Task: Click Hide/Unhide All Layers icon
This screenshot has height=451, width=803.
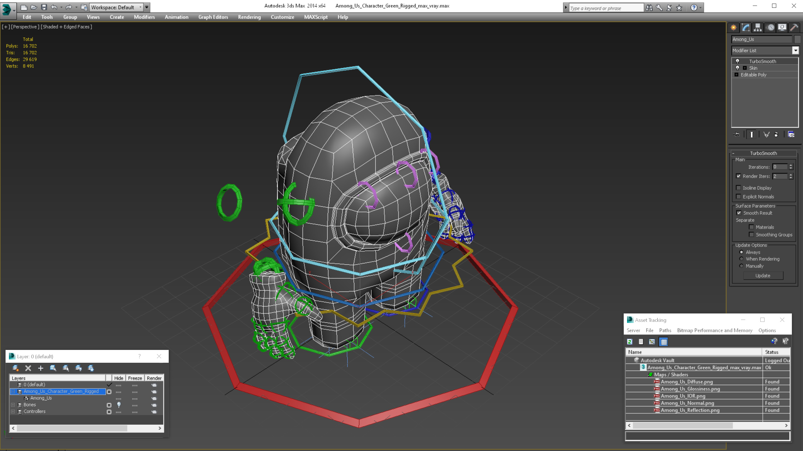Action: 79,368
